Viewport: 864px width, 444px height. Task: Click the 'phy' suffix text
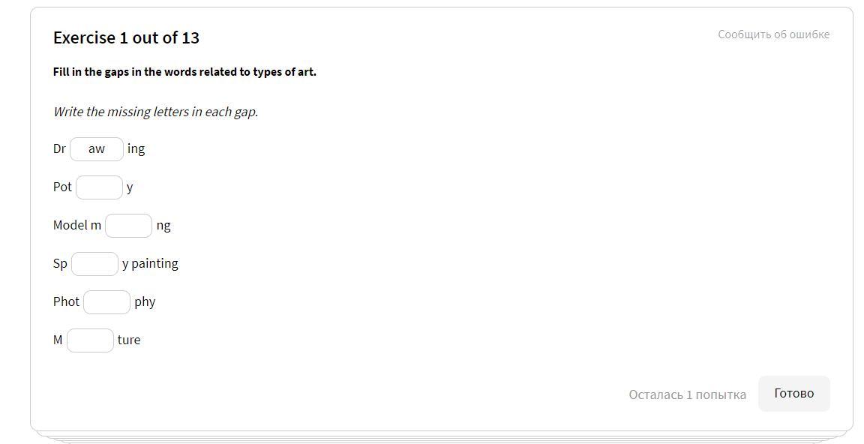[145, 302]
